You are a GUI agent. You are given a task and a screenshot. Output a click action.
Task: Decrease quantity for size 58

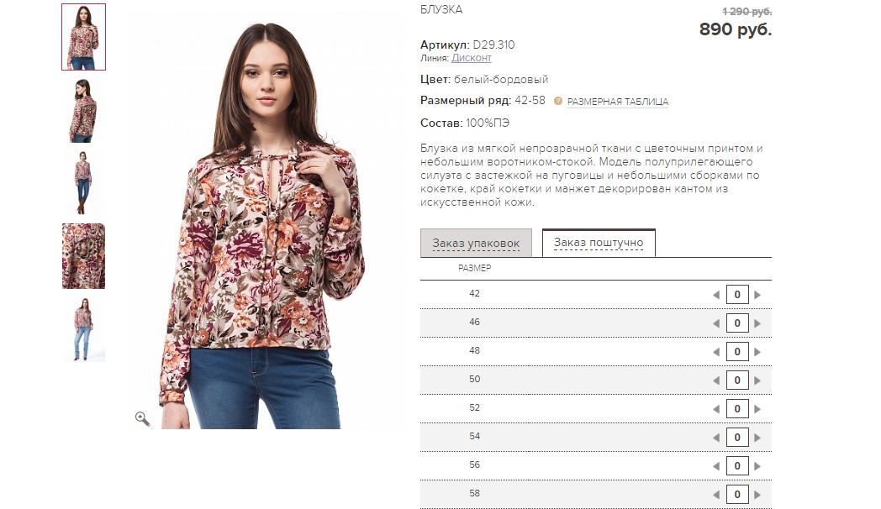click(716, 495)
